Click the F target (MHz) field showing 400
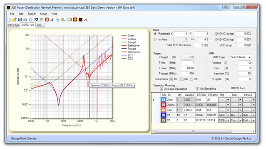This screenshot has width=266, height=150. (x=188, y=74)
